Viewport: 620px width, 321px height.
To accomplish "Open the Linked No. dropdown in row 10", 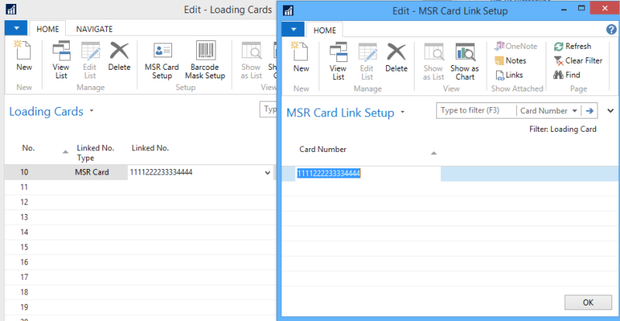I will (267, 173).
